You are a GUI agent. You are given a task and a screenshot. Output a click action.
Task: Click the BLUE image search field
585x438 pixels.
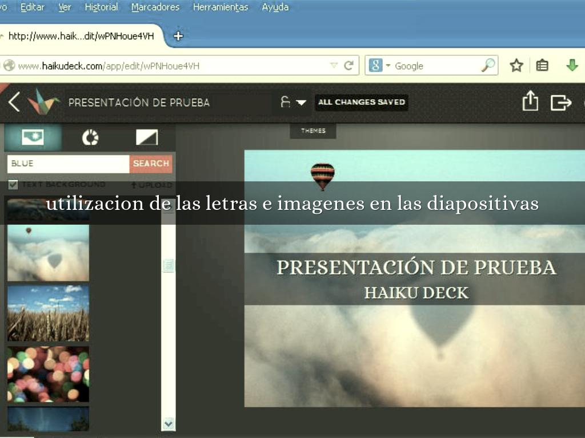(x=69, y=164)
